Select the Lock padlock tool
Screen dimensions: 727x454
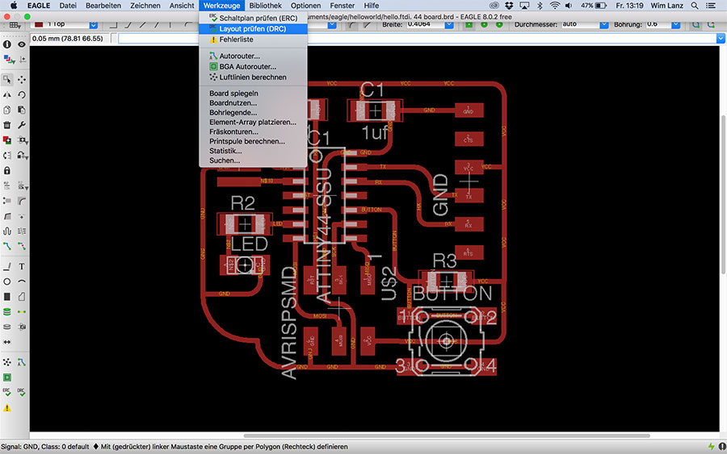7,170
